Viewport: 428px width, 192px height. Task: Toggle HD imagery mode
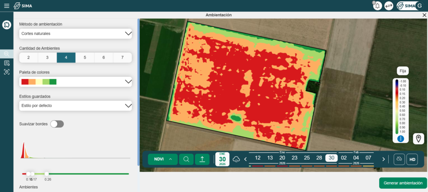tap(412, 159)
